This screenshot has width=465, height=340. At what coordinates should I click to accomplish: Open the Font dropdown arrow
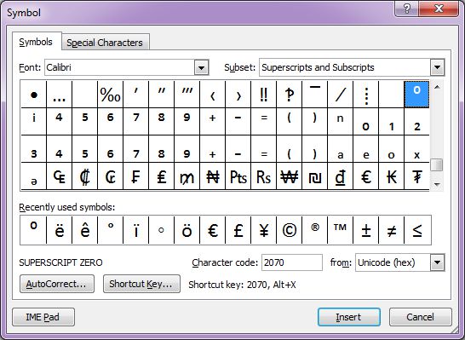[201, 67]
